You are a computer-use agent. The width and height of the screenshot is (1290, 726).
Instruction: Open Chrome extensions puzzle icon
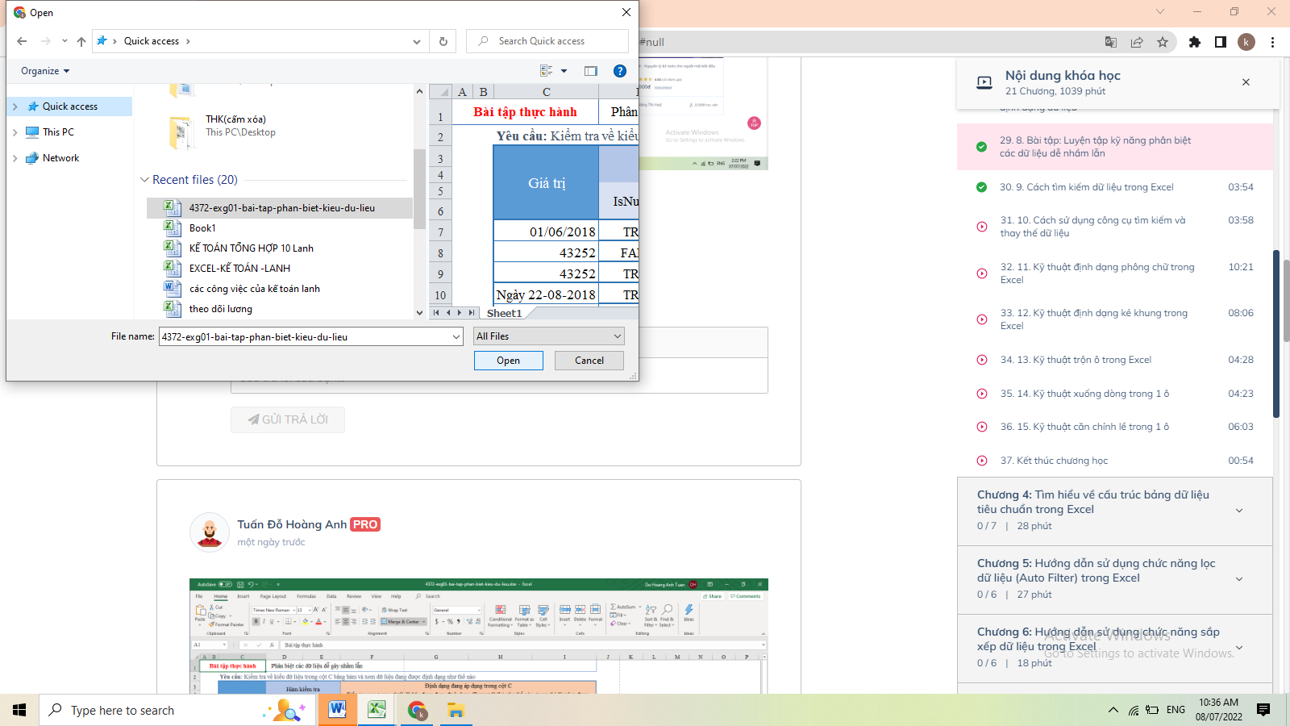tap(1195, 42)
